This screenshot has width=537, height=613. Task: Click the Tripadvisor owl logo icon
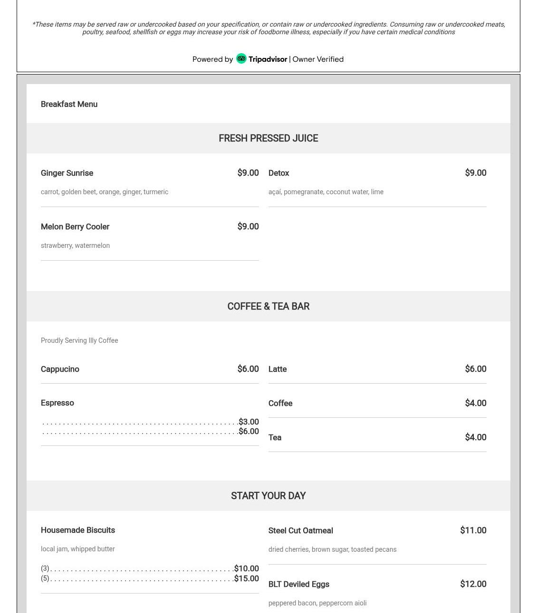point(241,59)
